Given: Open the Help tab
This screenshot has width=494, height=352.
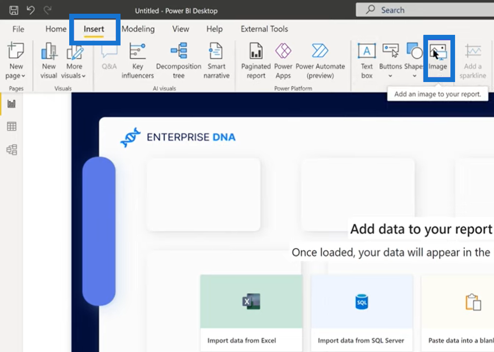Looking at the screenshot, I should click(x=214, y=29).
